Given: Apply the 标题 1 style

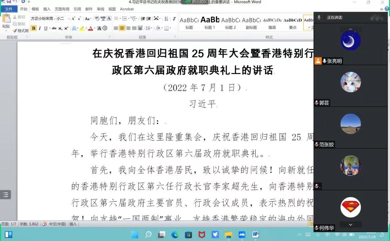Looking at the screenshot, I should pos(210,23).
